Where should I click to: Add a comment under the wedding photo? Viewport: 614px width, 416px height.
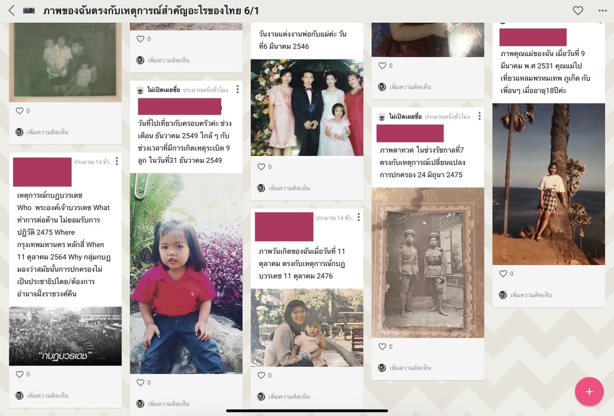[289, 188]
